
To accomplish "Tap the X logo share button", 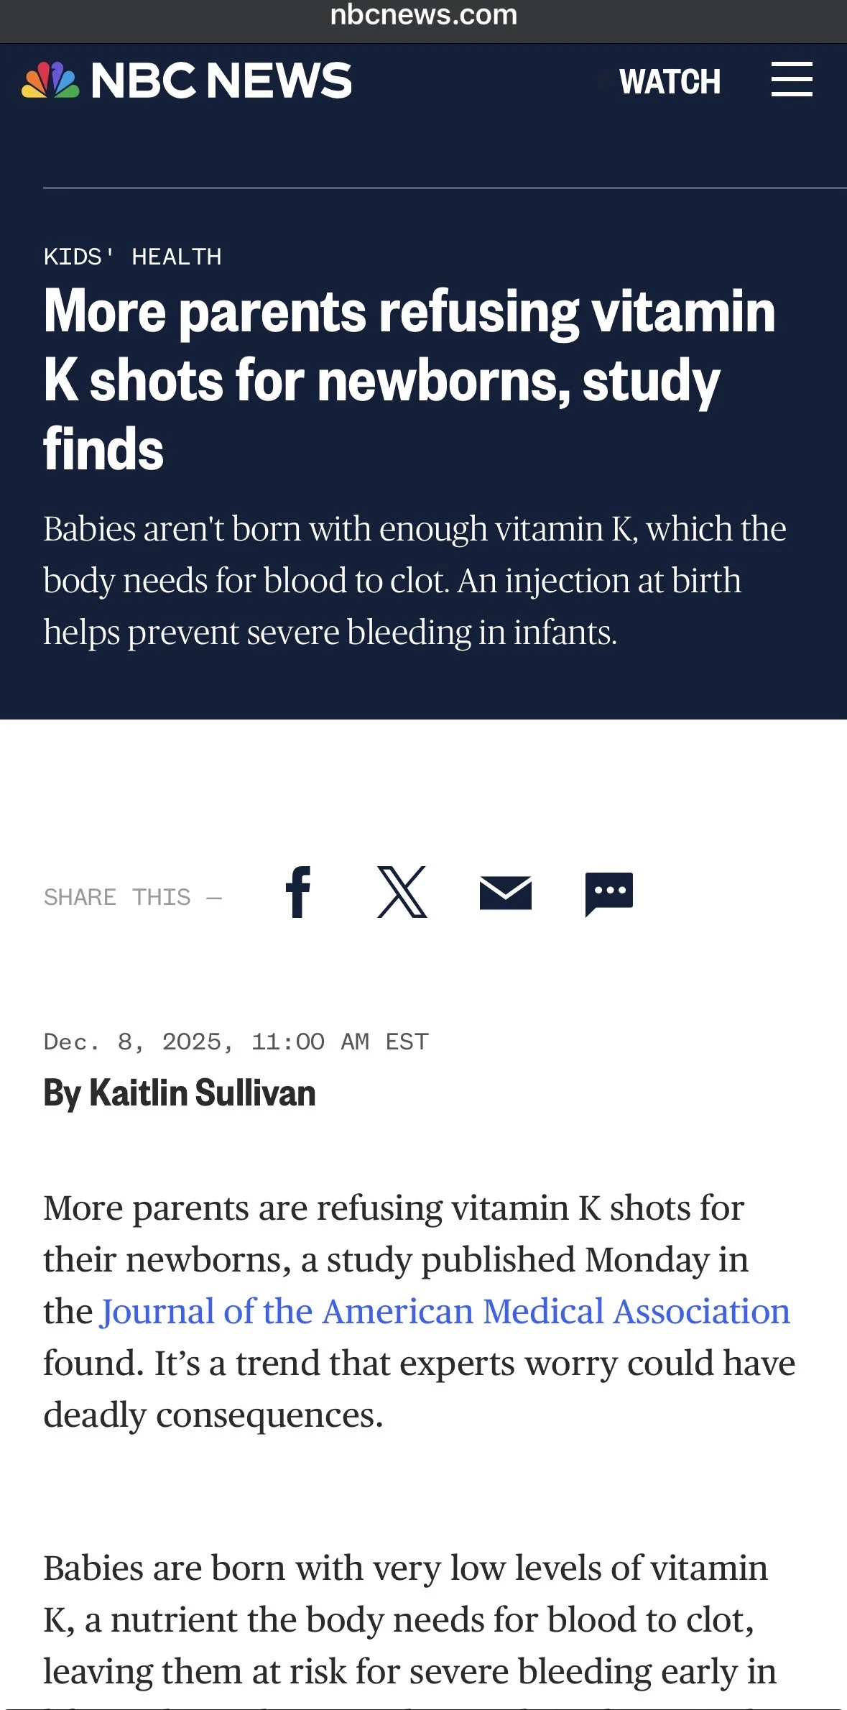I will (402, 893).
